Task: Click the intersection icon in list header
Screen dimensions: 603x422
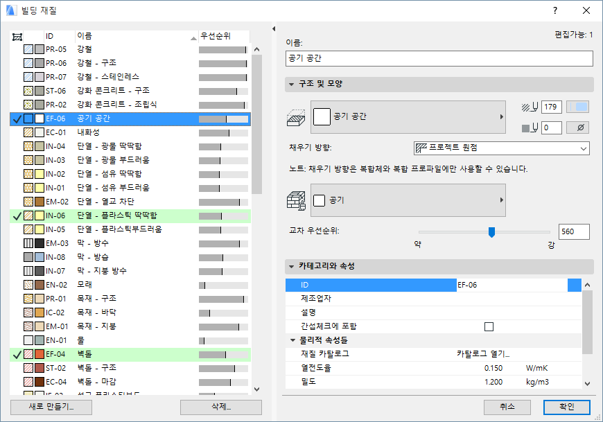Action: (x=17, y=37)
